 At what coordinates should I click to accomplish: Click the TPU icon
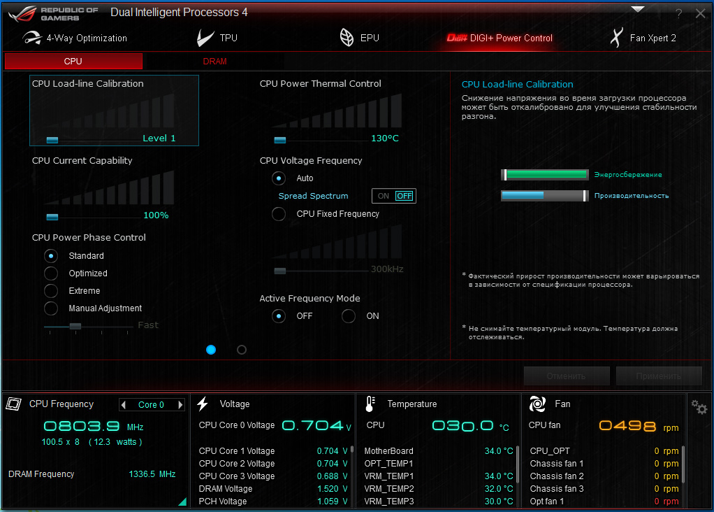click(205, 38)
